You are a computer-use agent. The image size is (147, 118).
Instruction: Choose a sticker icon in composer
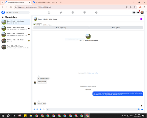[41, 109]
